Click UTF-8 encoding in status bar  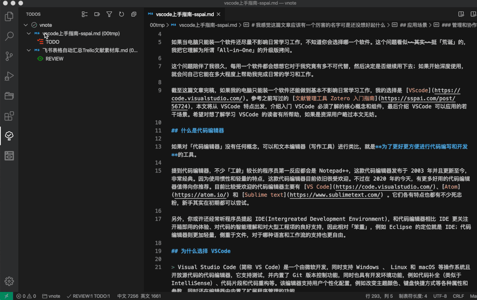tap(440, 296)
